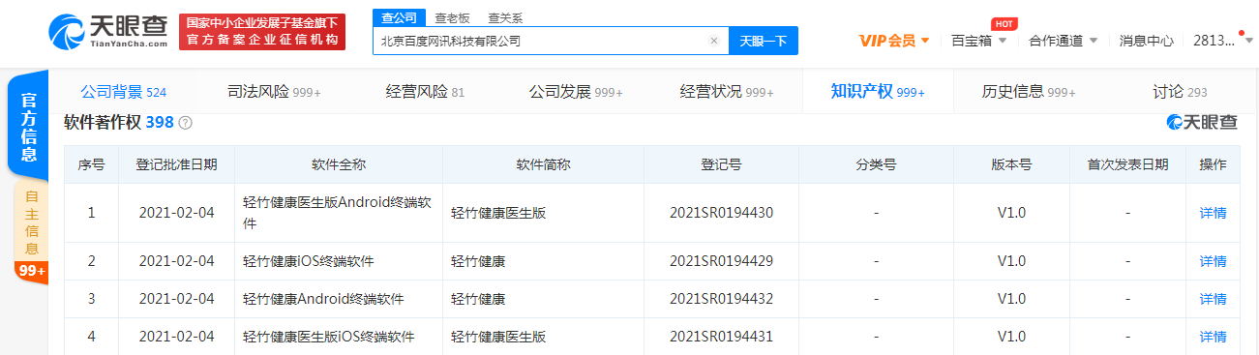Open 详情 for 轻竹健康医生版iOS终端软件
This screenshot has height=355, width=1259.
tap(1213, 337)
